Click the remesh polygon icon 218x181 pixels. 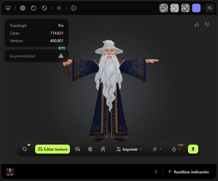(90, 149)
